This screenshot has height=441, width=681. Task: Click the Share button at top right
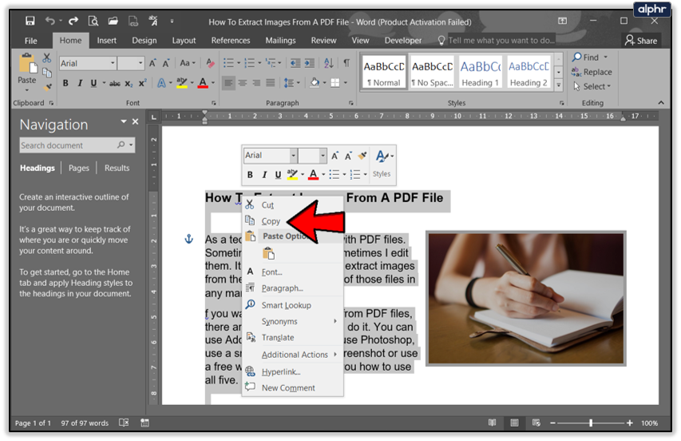[x=641, y=40]
